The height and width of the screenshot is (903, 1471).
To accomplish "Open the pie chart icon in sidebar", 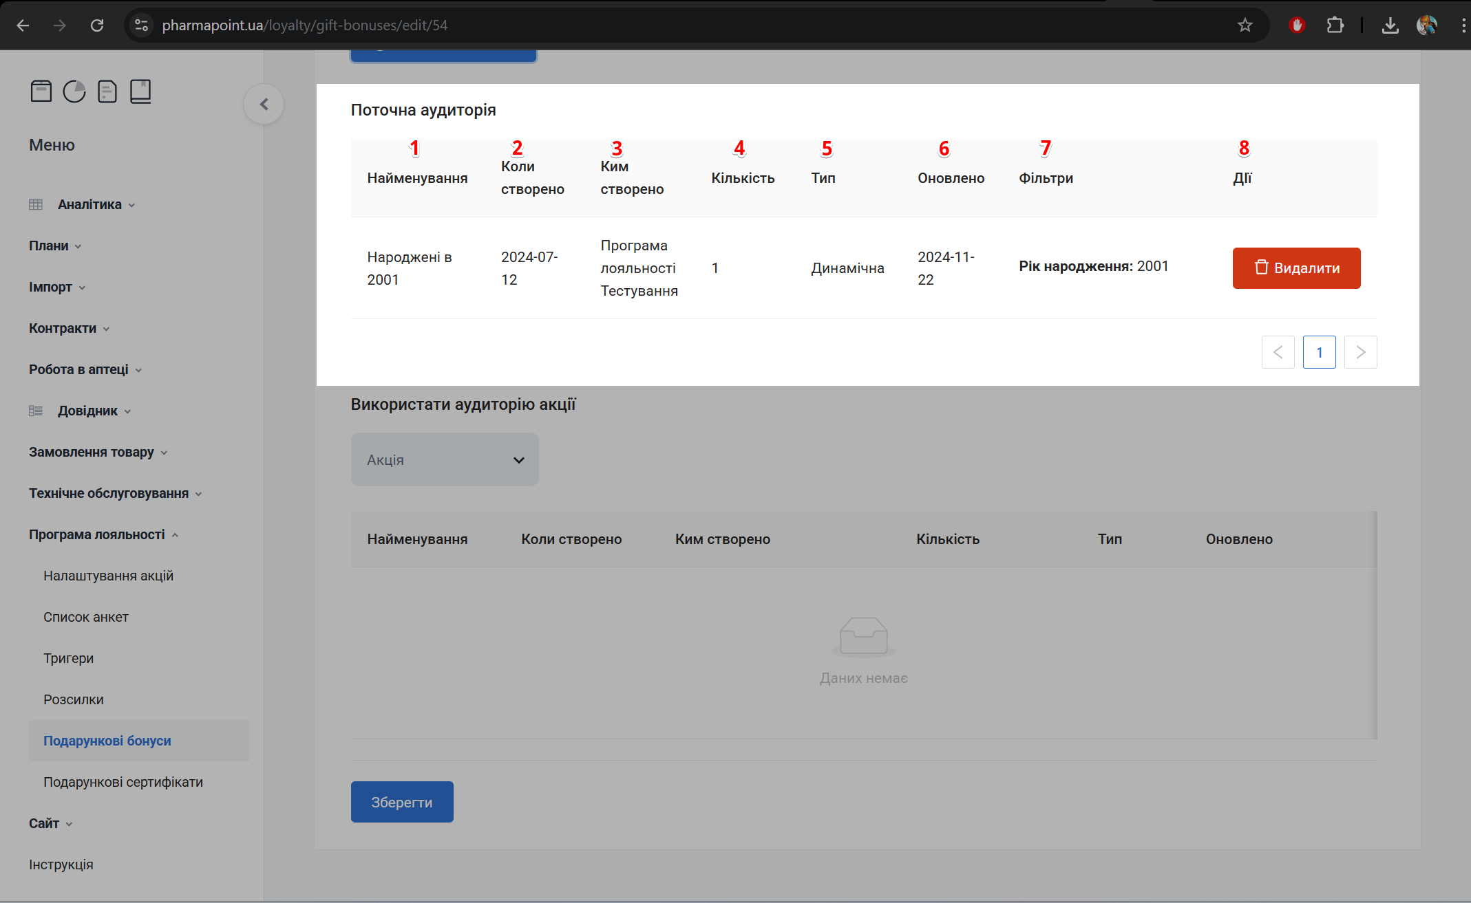I will pos(74,91).
